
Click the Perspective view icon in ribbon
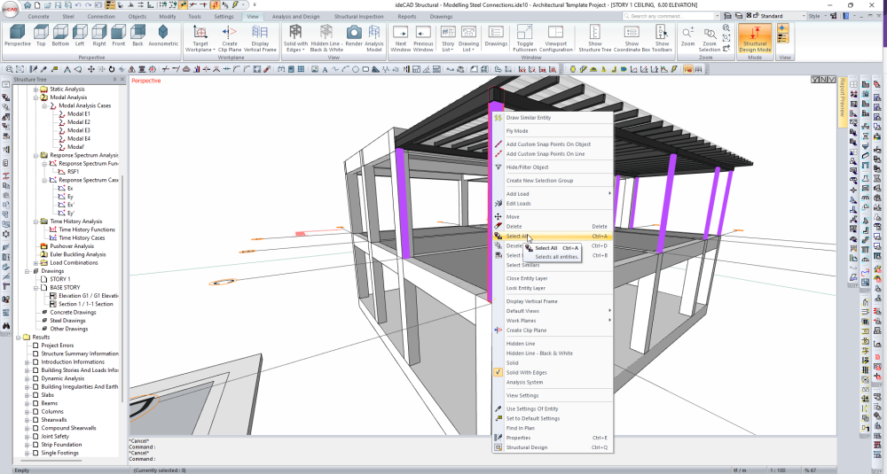18,34
